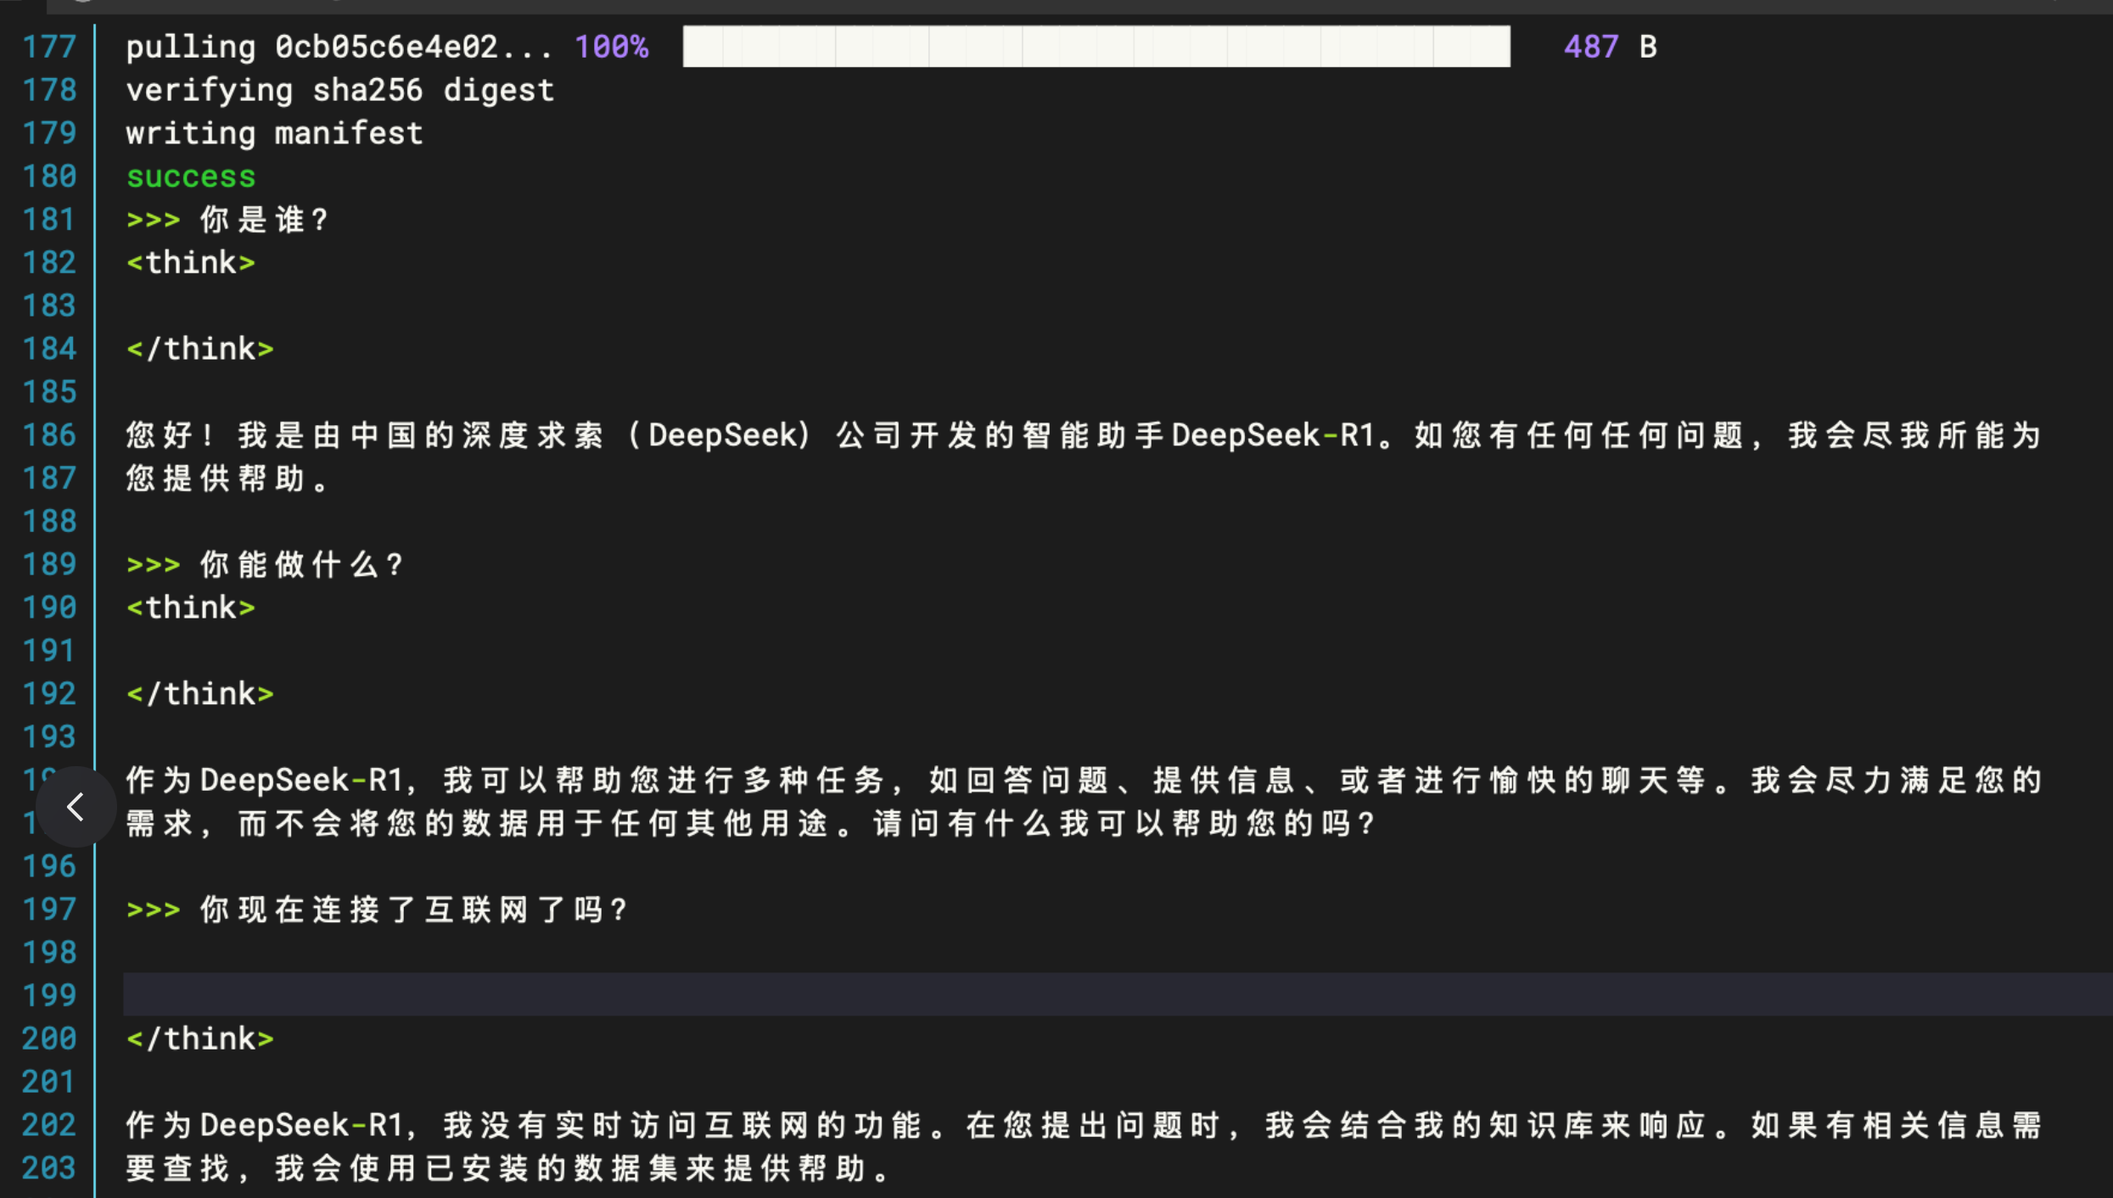Click the download progress bar on line 177
The width and height of the screenshot is (2113, 1198).
tap(1096, 47)
